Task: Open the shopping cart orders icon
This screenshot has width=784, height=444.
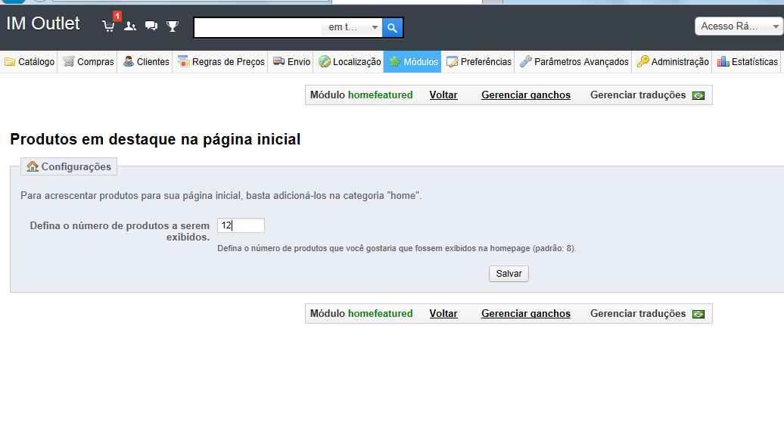Action: point(108,26)
